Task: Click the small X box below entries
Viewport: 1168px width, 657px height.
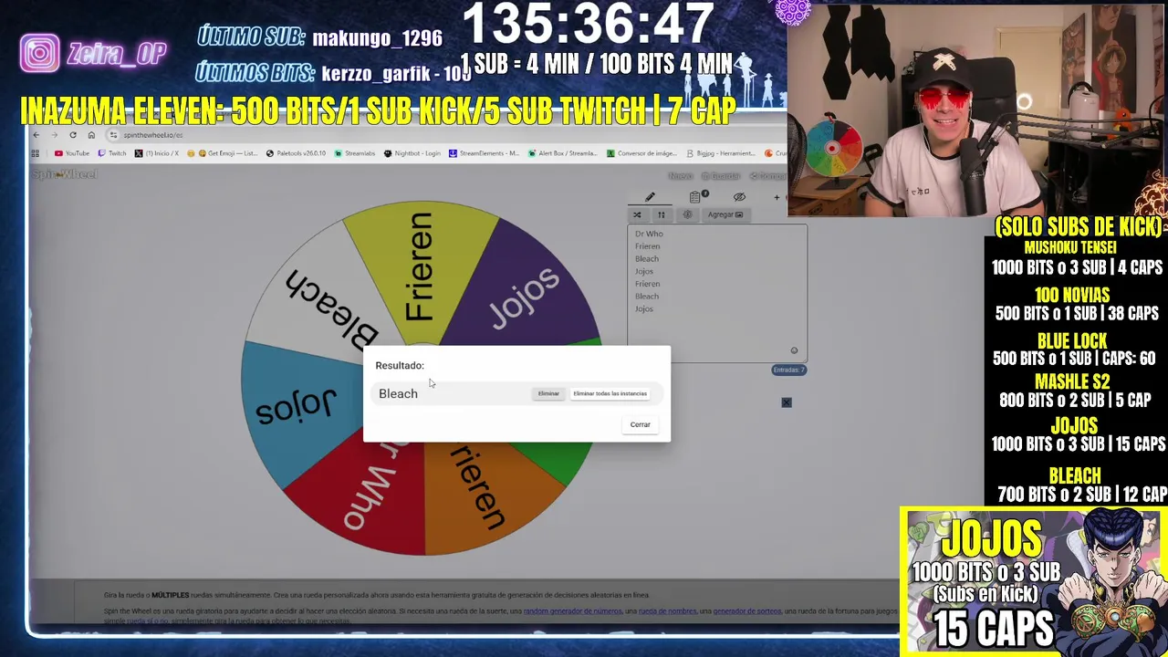Action: click(787, 402)
